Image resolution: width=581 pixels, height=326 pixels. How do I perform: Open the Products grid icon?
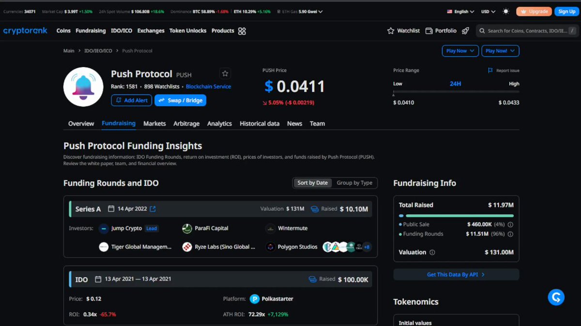point(242,31)
